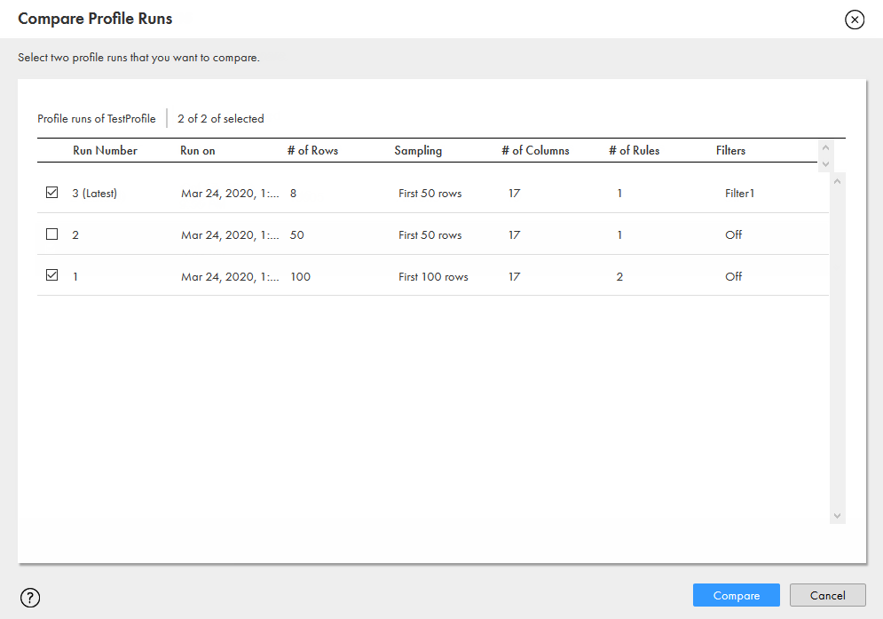Screen dimensions: 883x619
Task: Click run 2's Run on date cell
Action: coord(230,235)
